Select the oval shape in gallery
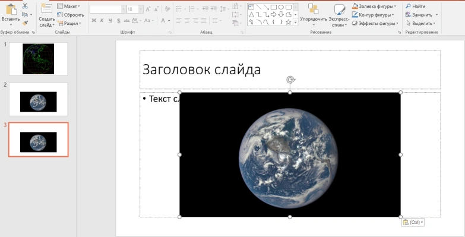This screenshot has height=237, width=465. tap(281, 7)
